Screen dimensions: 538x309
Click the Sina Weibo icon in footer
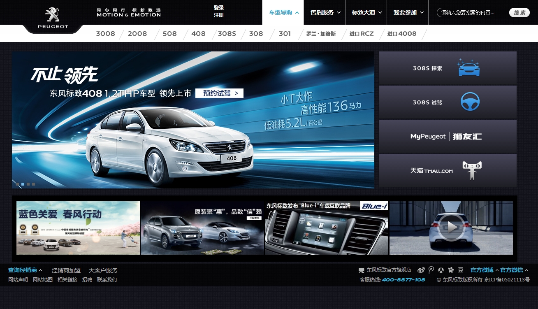[x=421, y=270]
